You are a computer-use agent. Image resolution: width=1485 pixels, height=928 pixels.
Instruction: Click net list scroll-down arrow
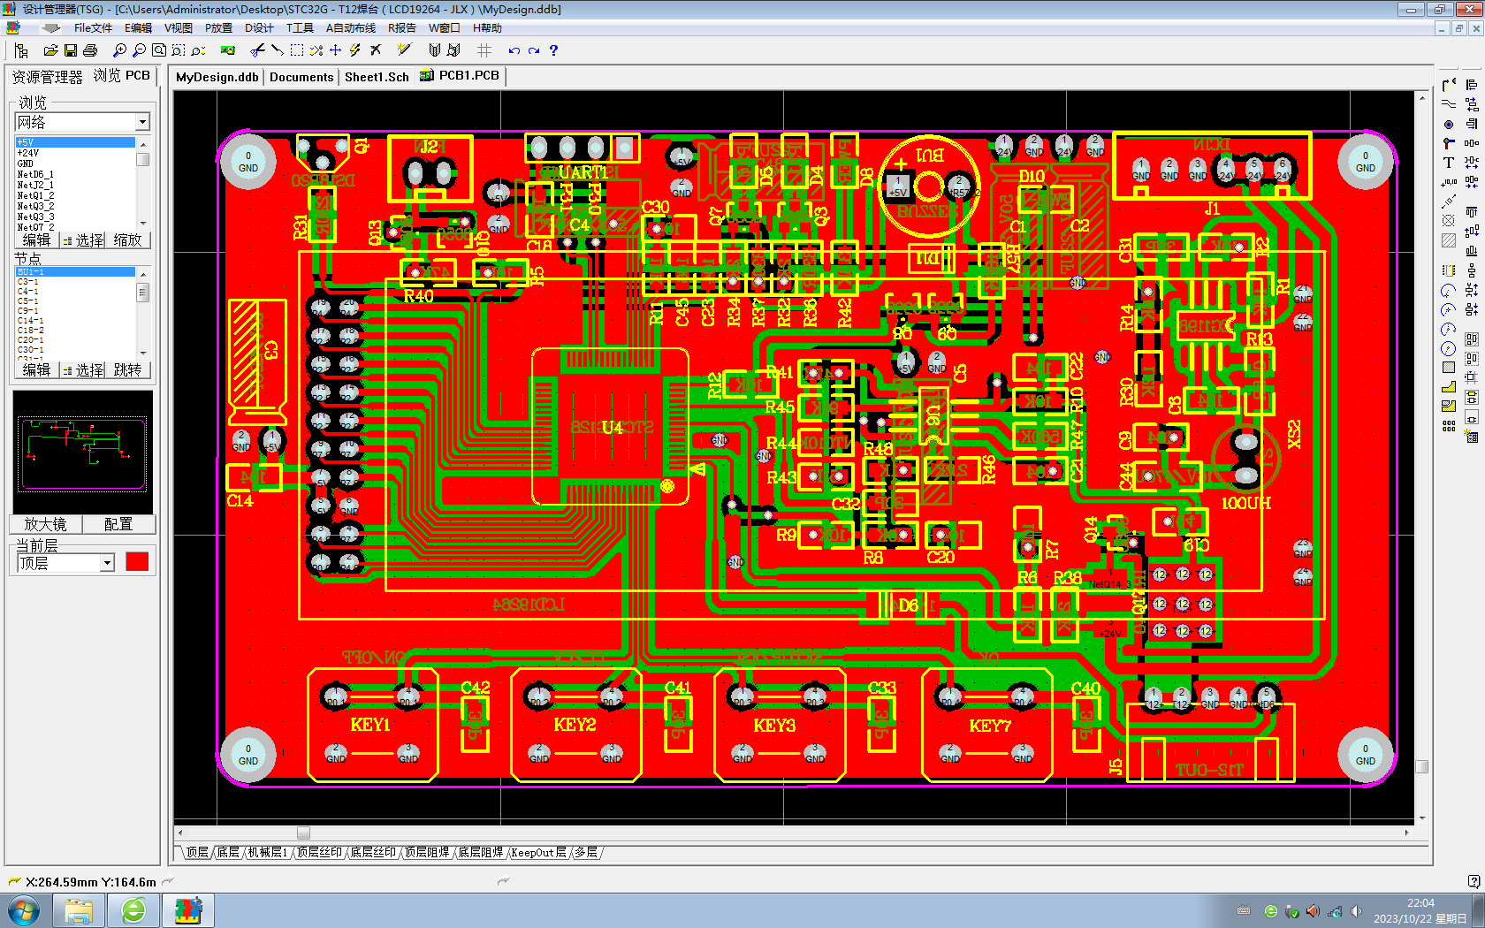click(x=142, y=224)
